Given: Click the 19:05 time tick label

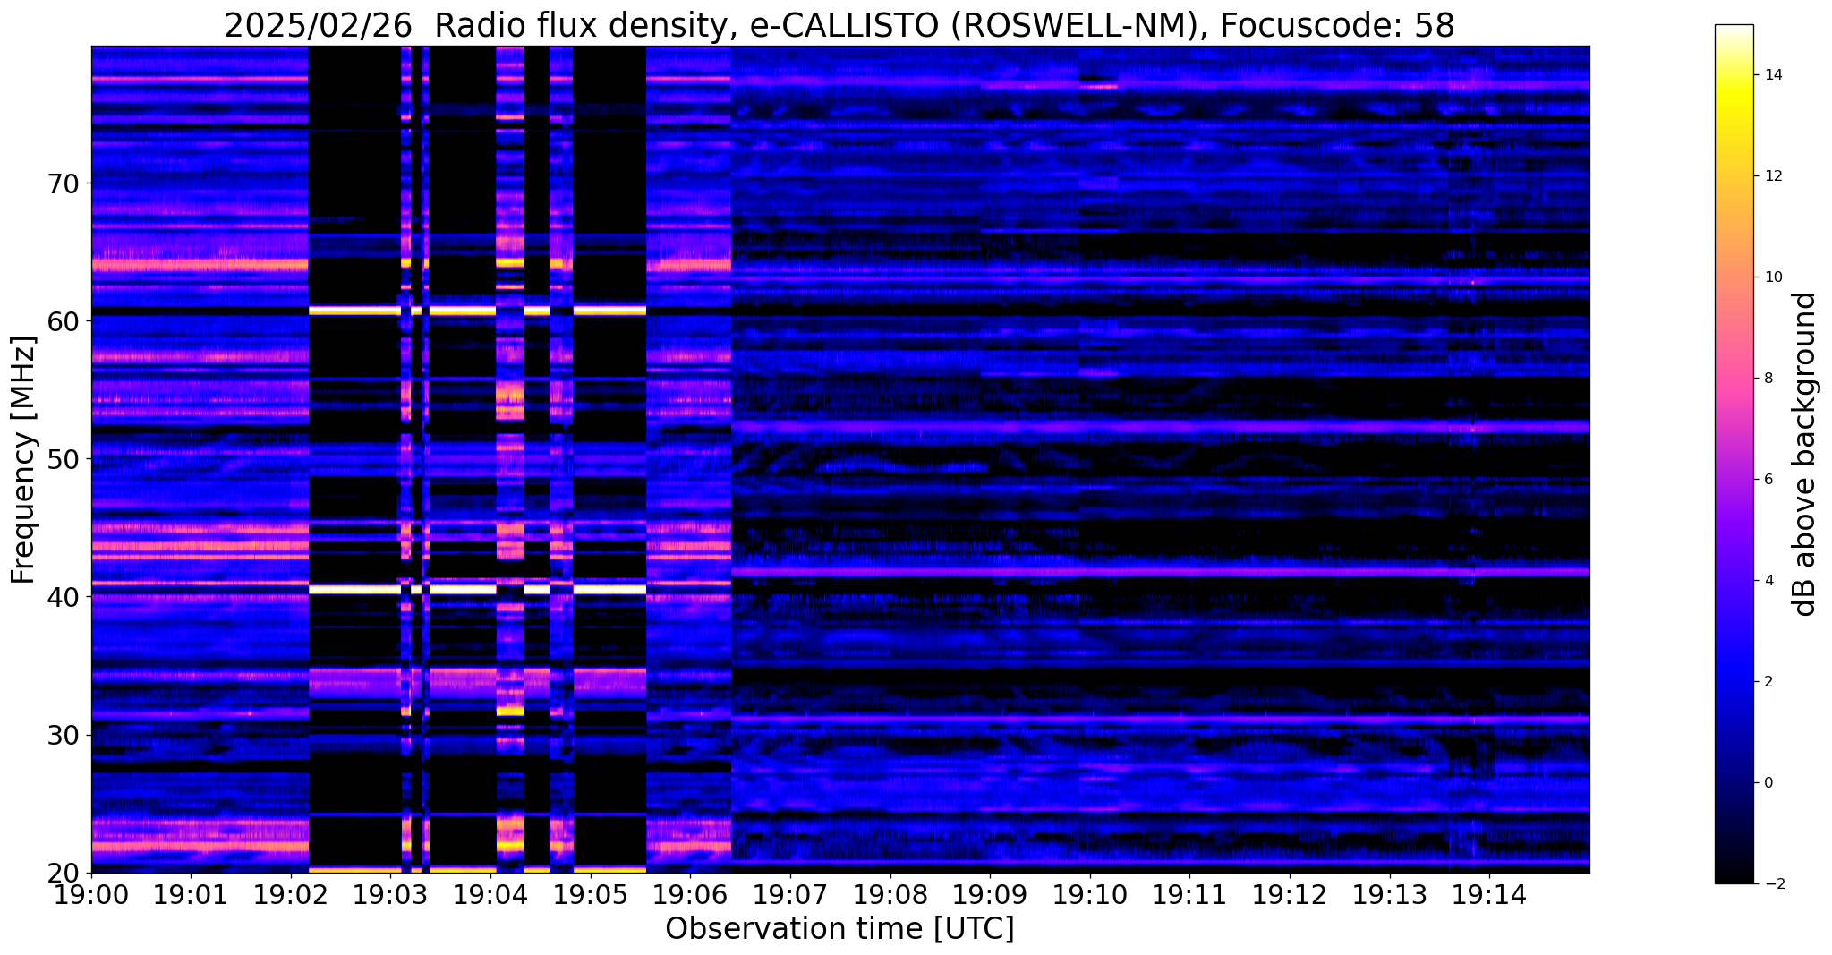Looking at the screenshot, I should 591,893.
